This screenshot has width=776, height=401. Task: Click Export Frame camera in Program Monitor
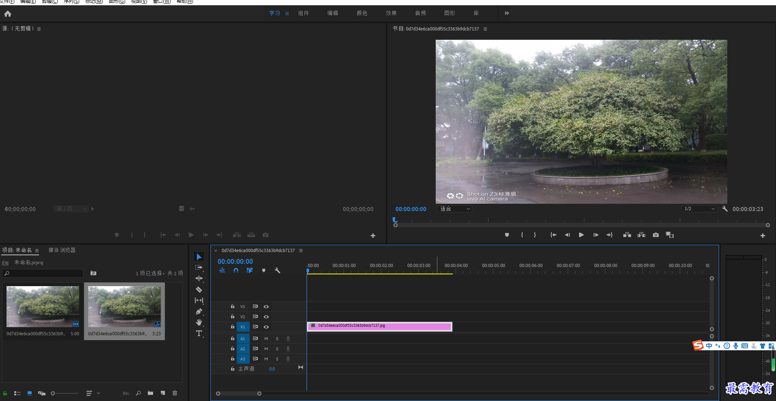tap(656, 235)
